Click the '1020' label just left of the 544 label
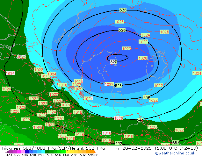202x156 pixels. click(119, 118)
